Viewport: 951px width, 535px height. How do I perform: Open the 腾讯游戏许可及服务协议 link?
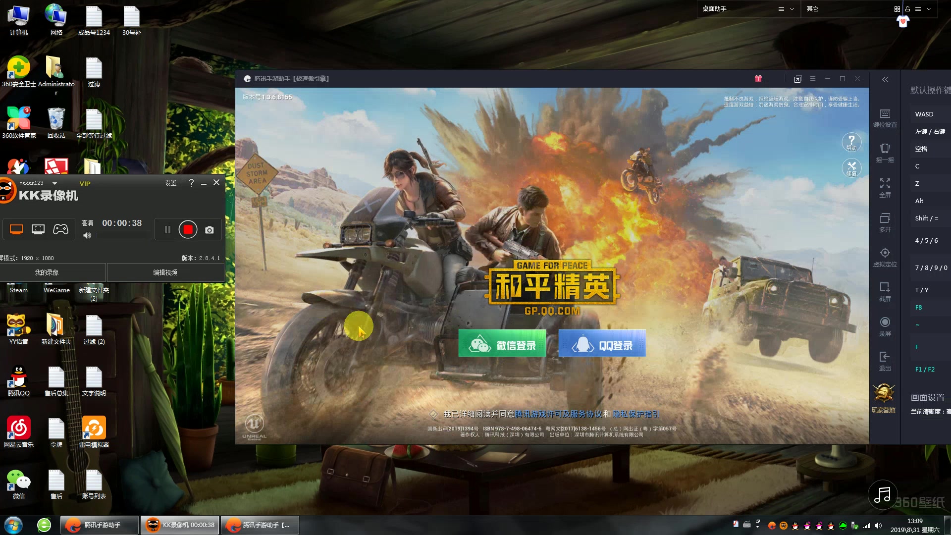coord(558,414)
